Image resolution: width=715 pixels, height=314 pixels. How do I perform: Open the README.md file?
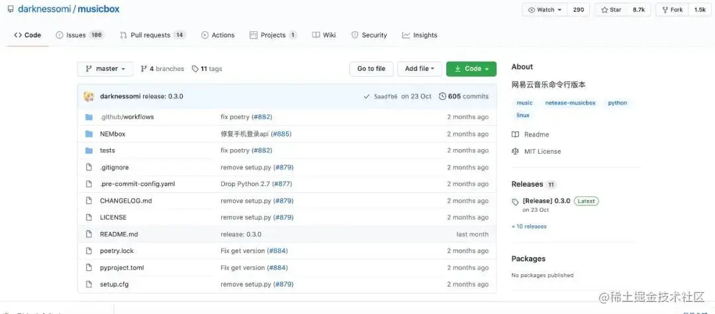(119, 234)
